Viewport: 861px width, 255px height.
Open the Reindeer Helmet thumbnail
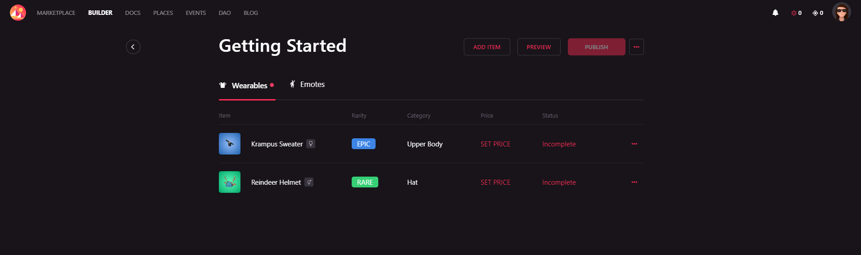click(x=230, y=182)
